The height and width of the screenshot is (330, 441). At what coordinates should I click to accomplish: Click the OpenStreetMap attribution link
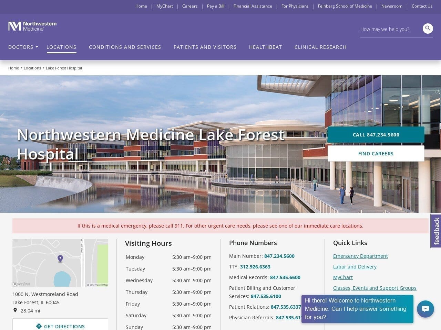pos(98,285)
